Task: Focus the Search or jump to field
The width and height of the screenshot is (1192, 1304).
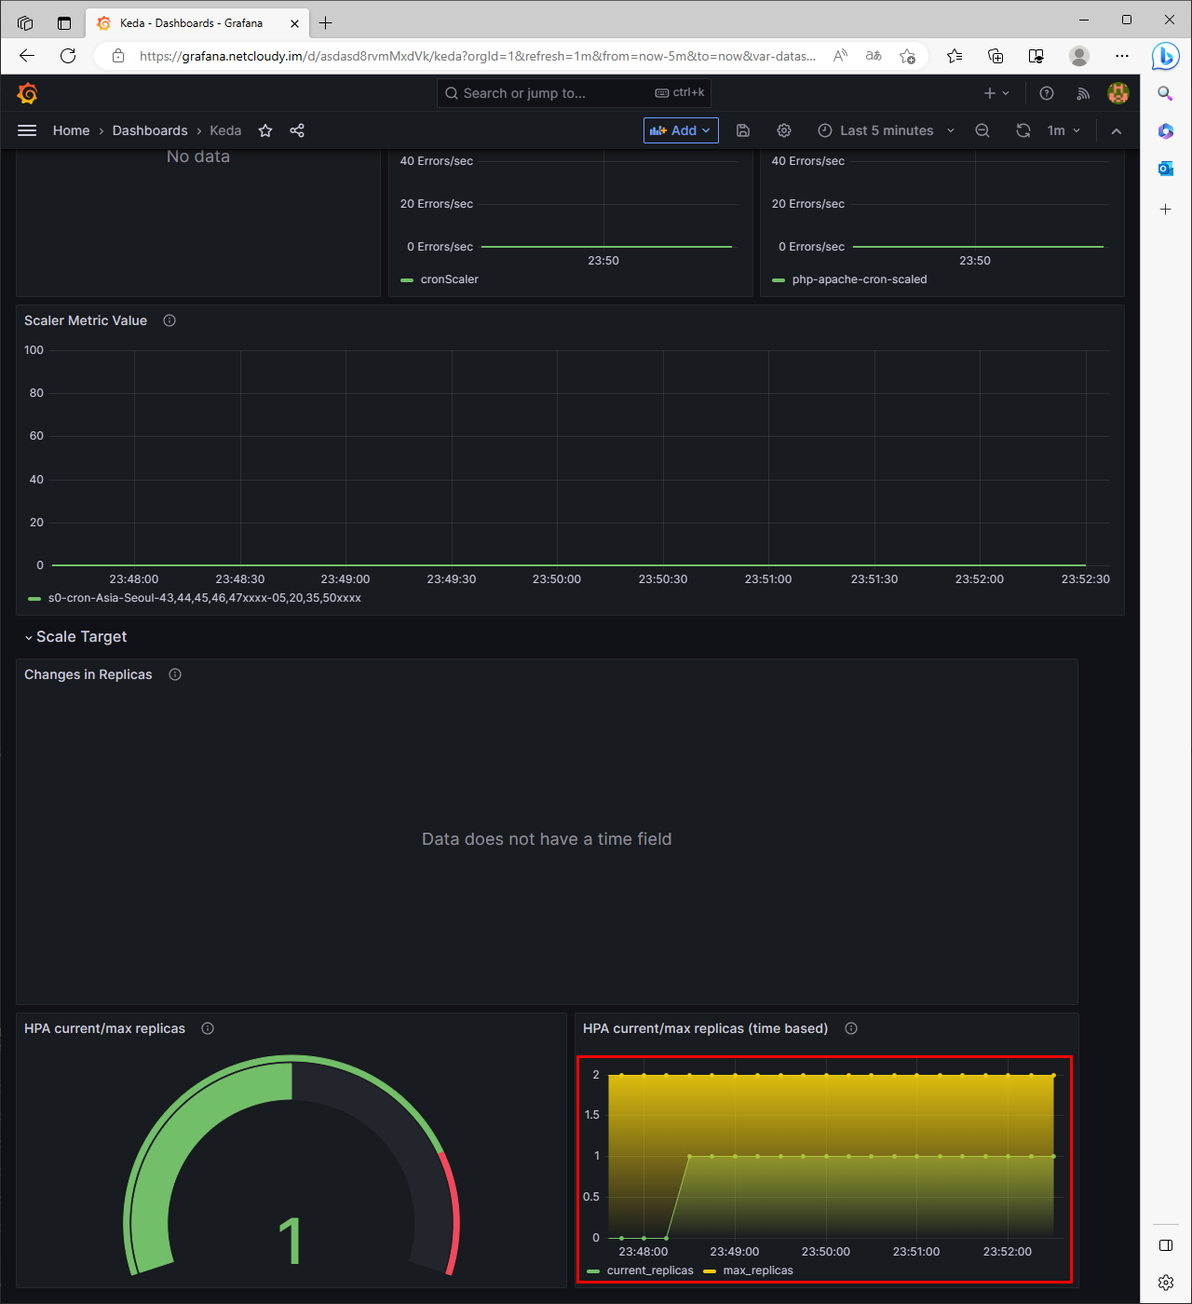Action: (574, 93)
